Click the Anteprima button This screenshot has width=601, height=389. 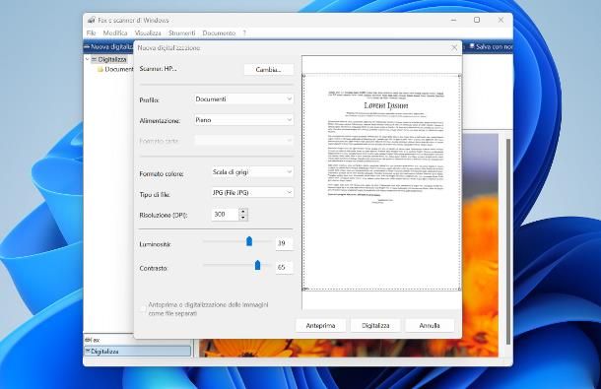pos(320,325)
